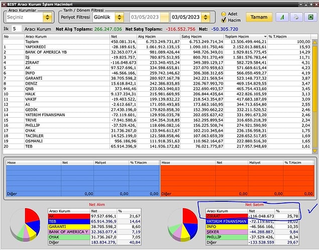The height and width of the screenshot is (250, 319).
Task: Click the blue TEB swatch in Net Alım
Action: tap(69, 221)
